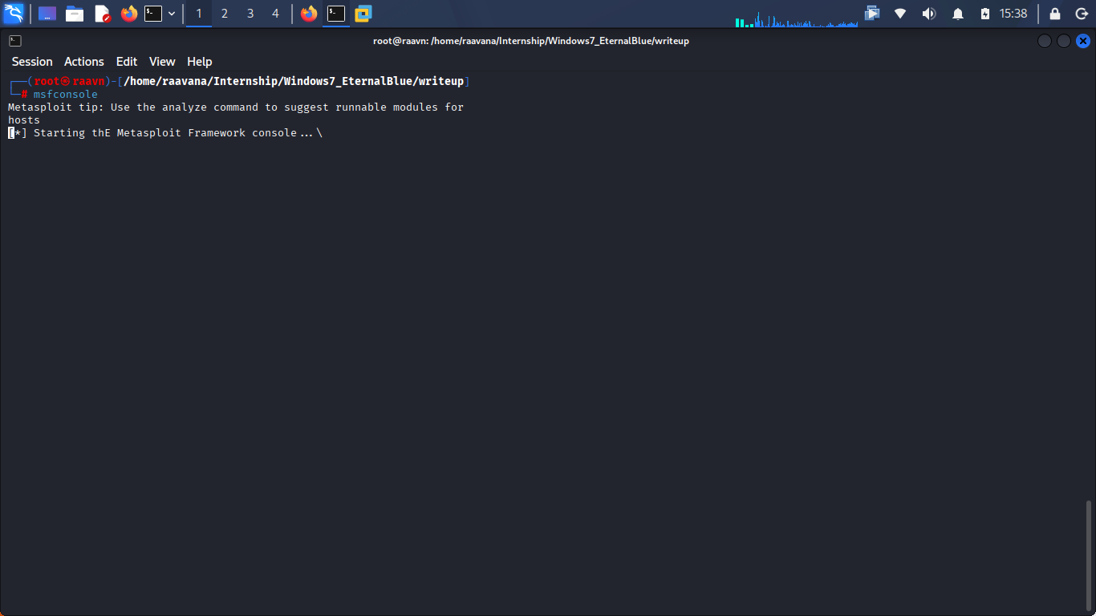Image resolution: width=1096 pixels, height=616 pixels.
Task: Expand the terminal launcher dropdown arrow
Action: coord(171,14)
